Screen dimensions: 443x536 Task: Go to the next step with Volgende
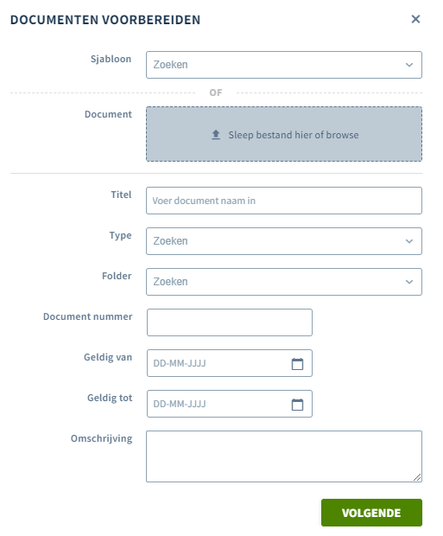[371, 513]
